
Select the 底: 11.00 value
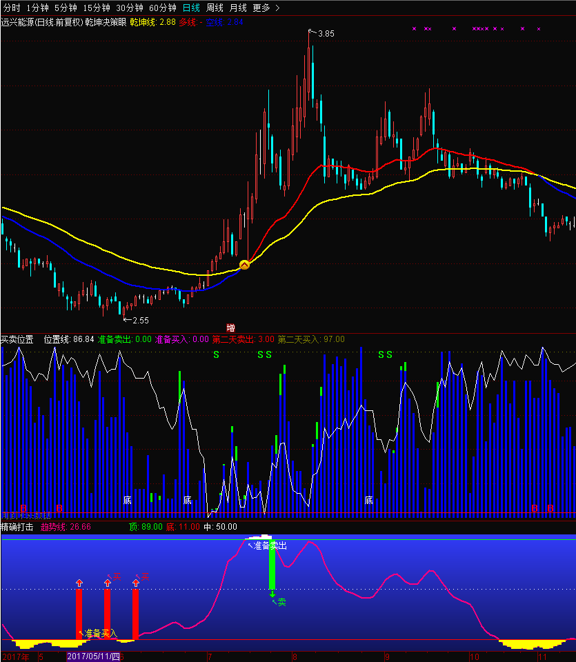(x=183, y=527)
